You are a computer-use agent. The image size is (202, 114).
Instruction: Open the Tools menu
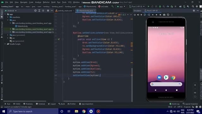tap(64, 2)
